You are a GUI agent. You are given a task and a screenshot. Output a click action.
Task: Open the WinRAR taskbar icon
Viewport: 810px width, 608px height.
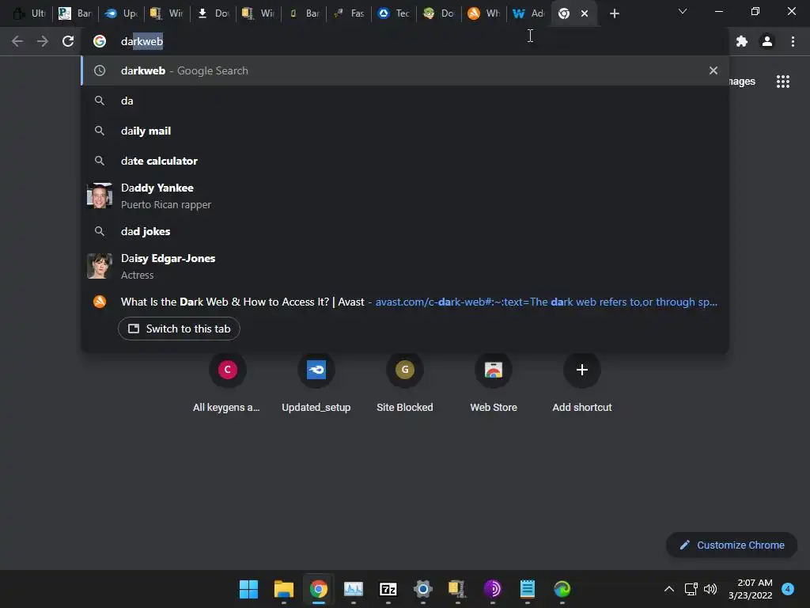coord(458,589)
